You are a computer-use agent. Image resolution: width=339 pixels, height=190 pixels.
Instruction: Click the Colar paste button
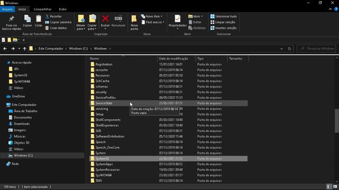pos(39,21)
